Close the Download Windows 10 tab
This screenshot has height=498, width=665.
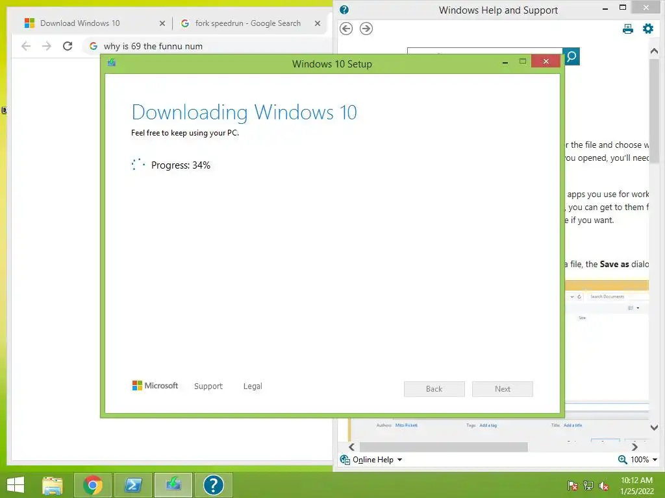tap(162, 23)
